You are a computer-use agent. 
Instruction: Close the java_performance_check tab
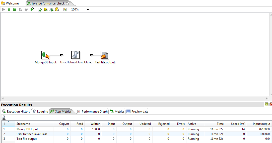point(68,3)
